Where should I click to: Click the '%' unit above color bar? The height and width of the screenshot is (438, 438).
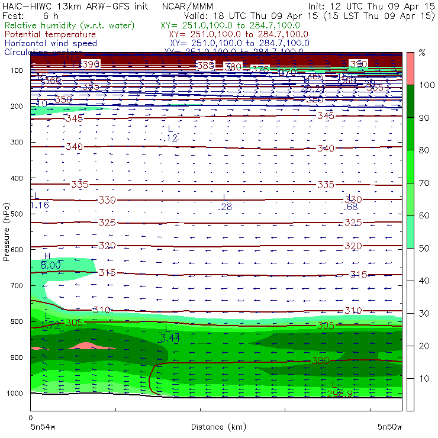pyautogui.click(x=422, y=52)
